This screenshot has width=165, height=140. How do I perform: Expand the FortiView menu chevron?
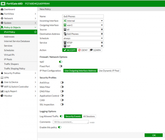[x=35, y=14]
